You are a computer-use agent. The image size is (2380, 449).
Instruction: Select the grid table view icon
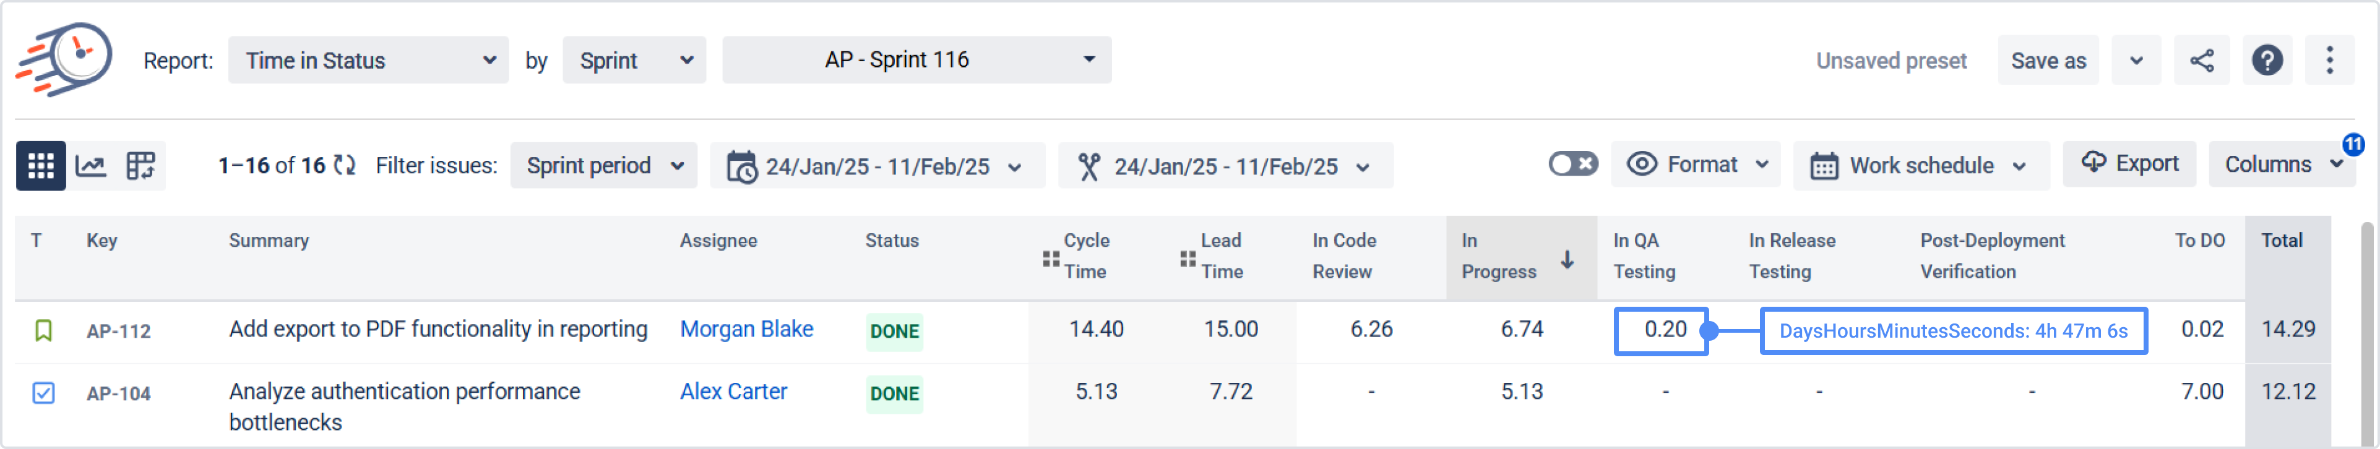[x=41, y=166]
